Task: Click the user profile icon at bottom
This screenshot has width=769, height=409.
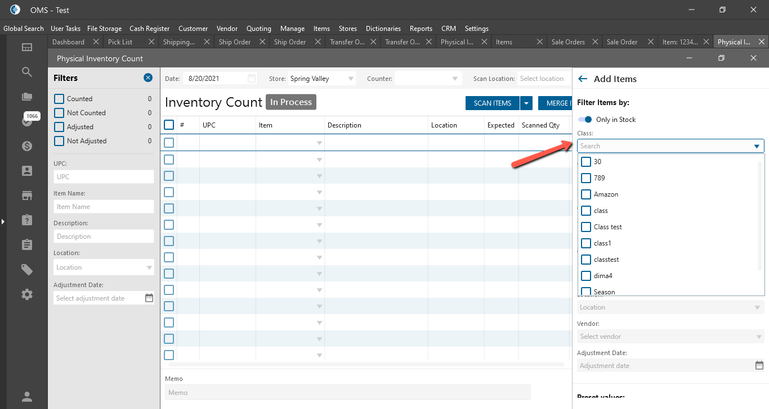Action: click(x=27, y=397)
